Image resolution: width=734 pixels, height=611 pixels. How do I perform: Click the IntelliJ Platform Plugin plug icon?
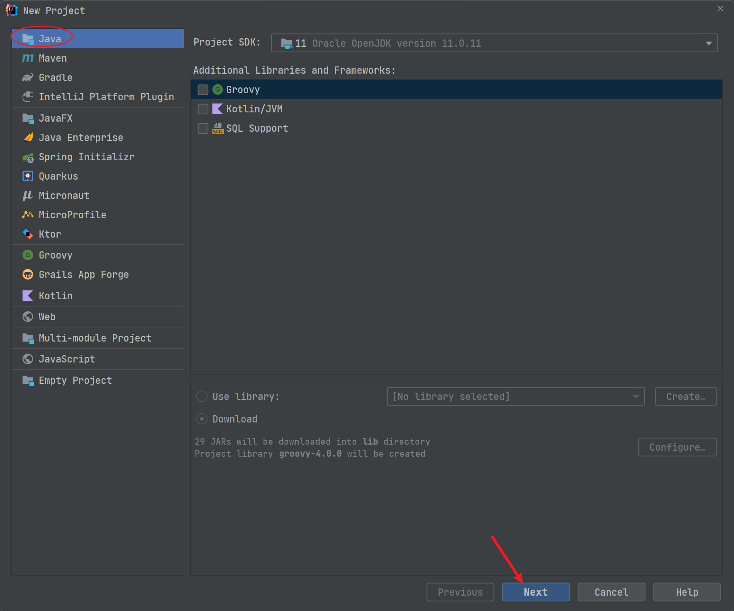point(28,97)
